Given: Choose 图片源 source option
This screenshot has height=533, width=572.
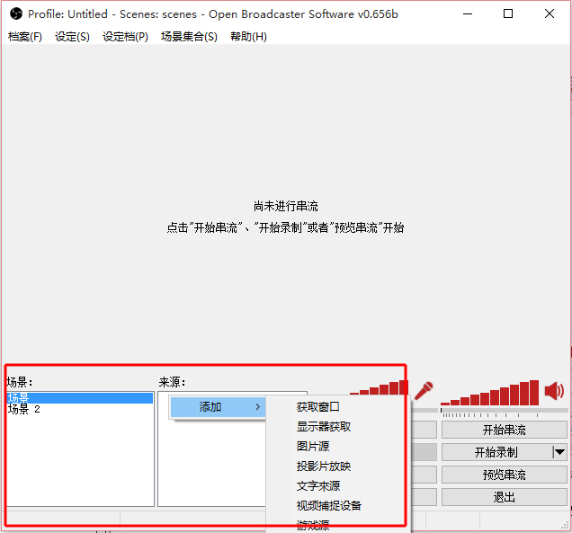Looking at the screenshot, I should [313, 446].
